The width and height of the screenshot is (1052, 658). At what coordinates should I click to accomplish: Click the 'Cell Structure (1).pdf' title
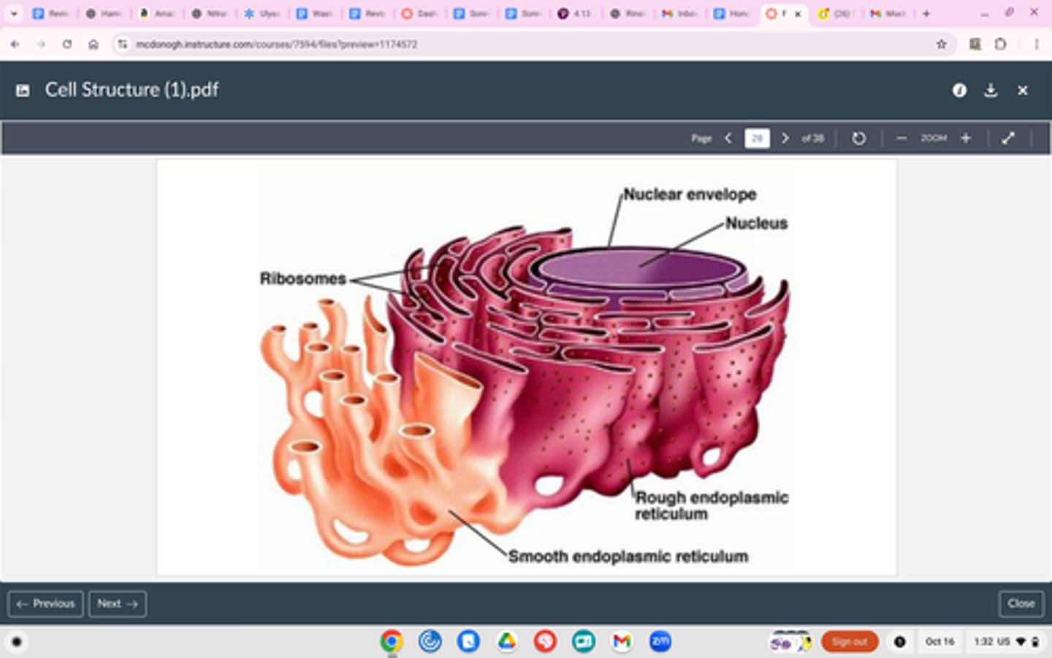point(131,90)
